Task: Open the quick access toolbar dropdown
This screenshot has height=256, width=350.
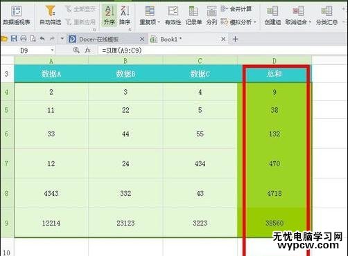Action: coord(62,39)
